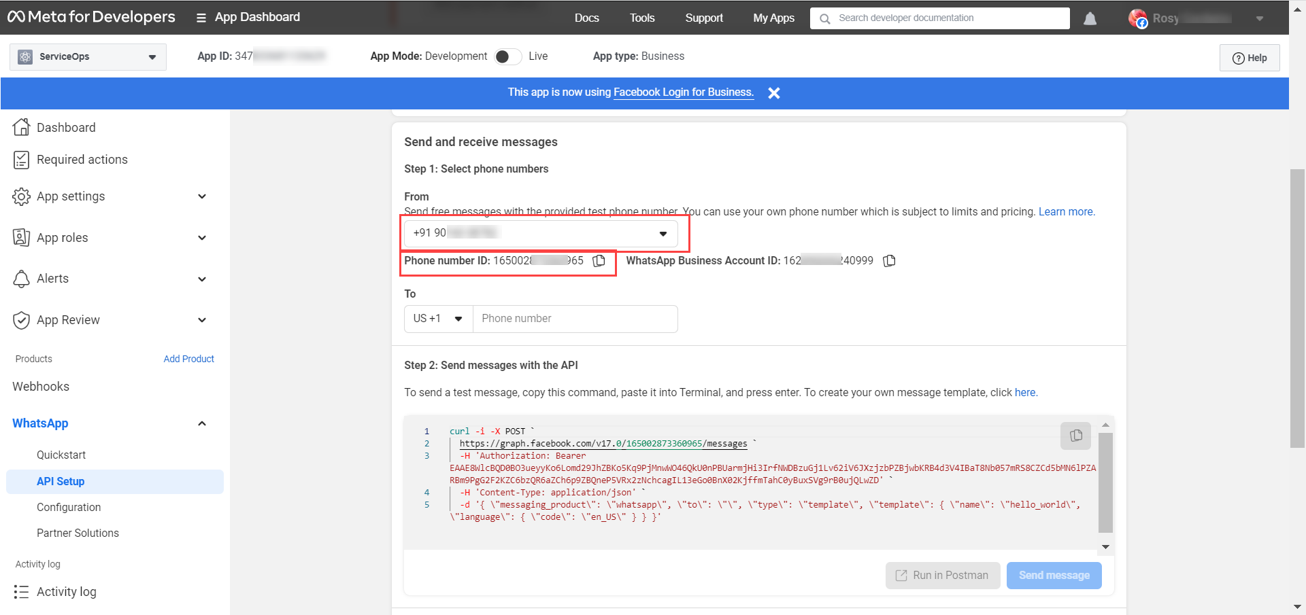Open Configuration under WhatsApp
The height and width of the screenshot is (615, 1306).
coord(69,508)
